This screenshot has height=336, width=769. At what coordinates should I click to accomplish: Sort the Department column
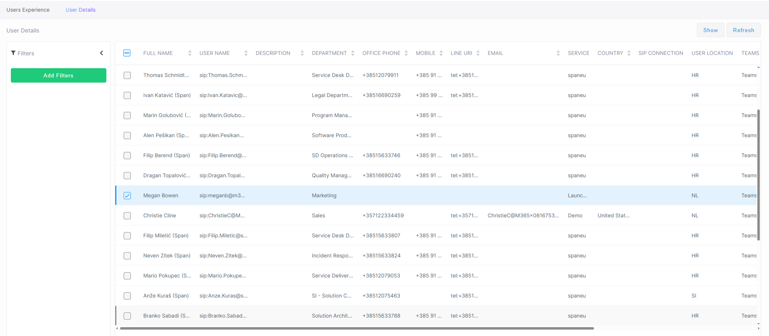pyautogui.click(x=353, y=53)
